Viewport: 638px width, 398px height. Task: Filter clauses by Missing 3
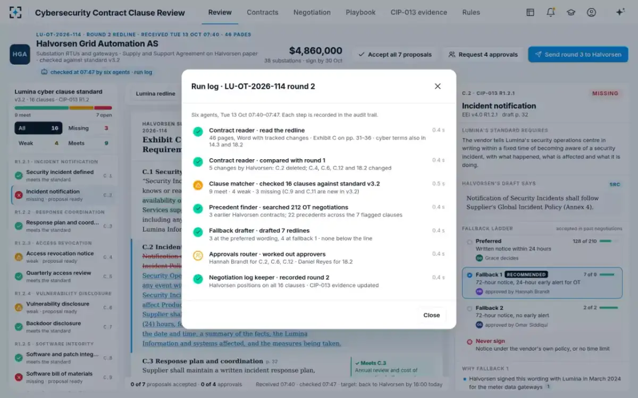88,128
